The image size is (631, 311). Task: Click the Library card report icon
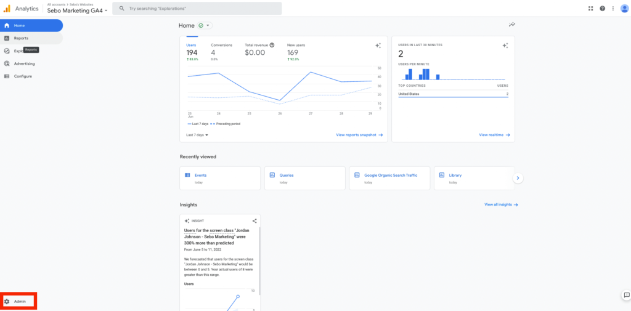click(x=441, y=175)
